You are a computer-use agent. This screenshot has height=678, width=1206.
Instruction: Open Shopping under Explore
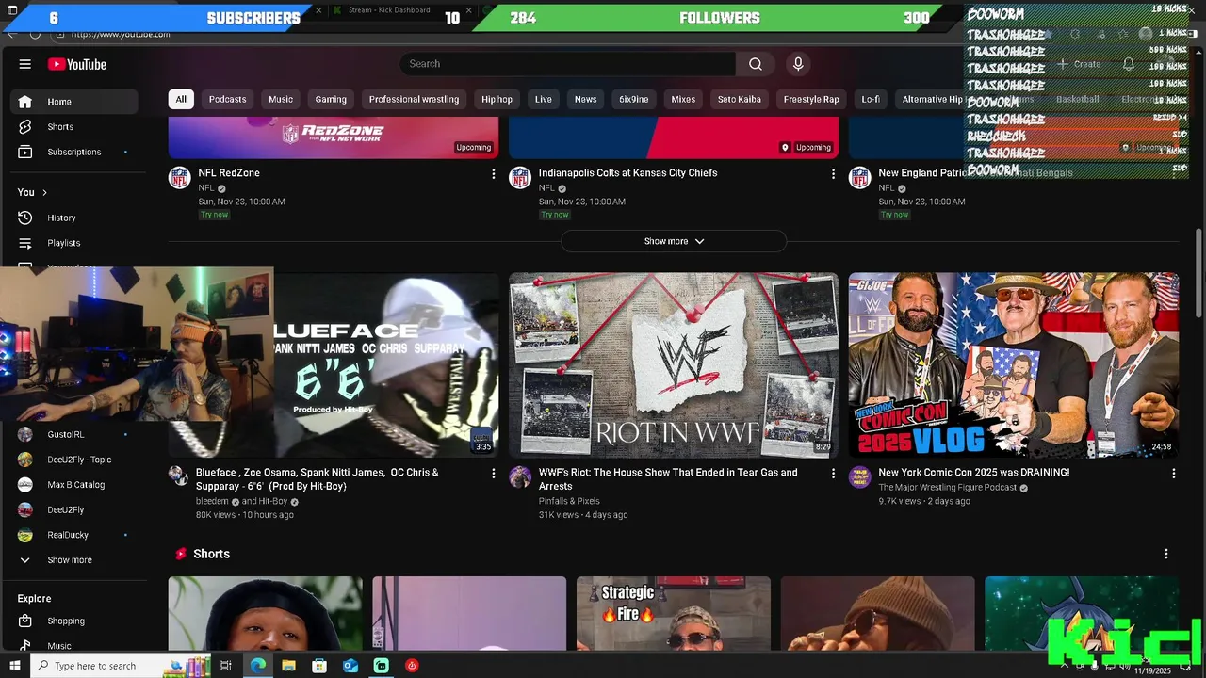pos(74,621)
